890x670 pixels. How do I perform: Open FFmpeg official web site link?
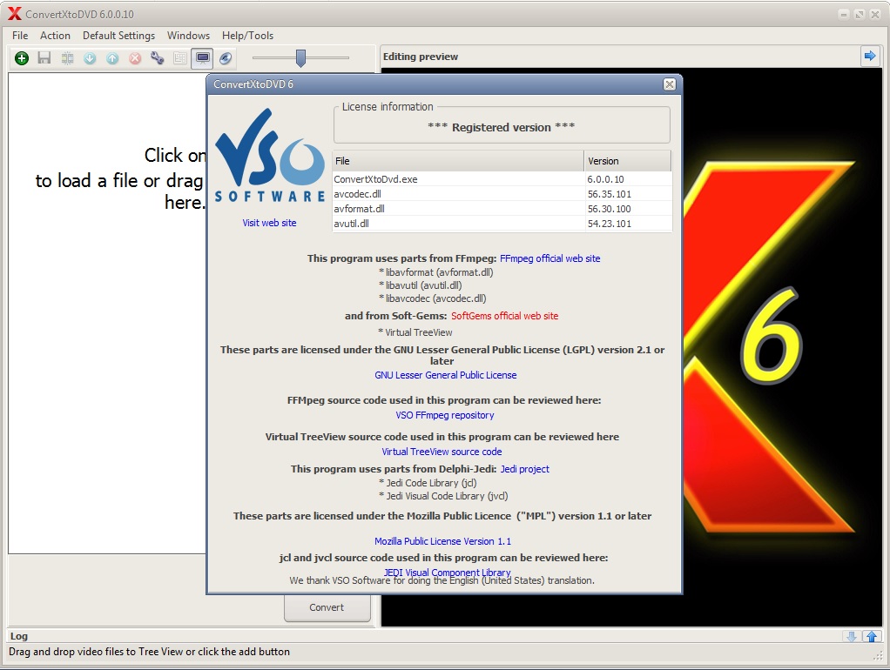click(550, 258)
